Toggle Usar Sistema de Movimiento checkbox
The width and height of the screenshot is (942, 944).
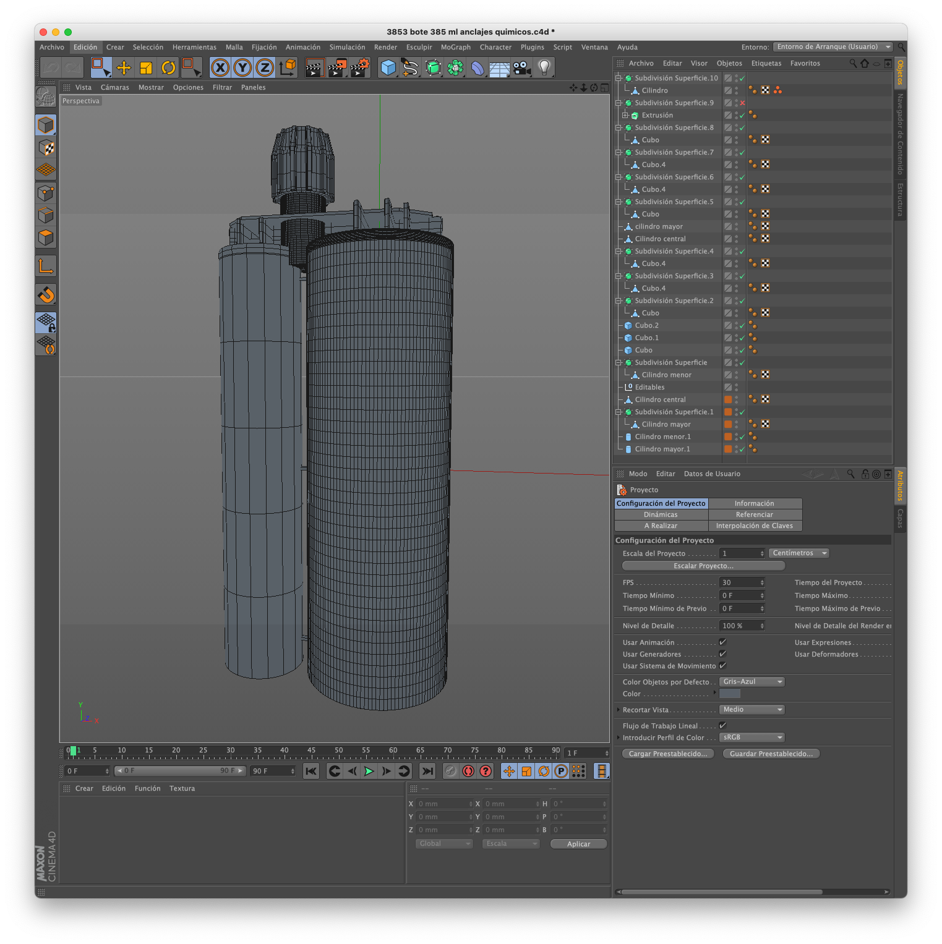click(x=722, y=666)
